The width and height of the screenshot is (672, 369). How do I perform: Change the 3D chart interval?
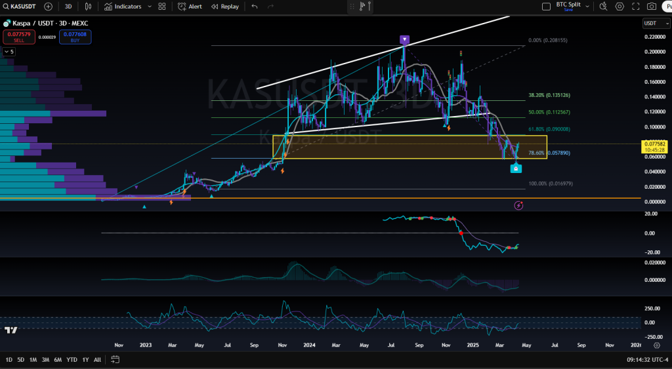coord(68,7)
